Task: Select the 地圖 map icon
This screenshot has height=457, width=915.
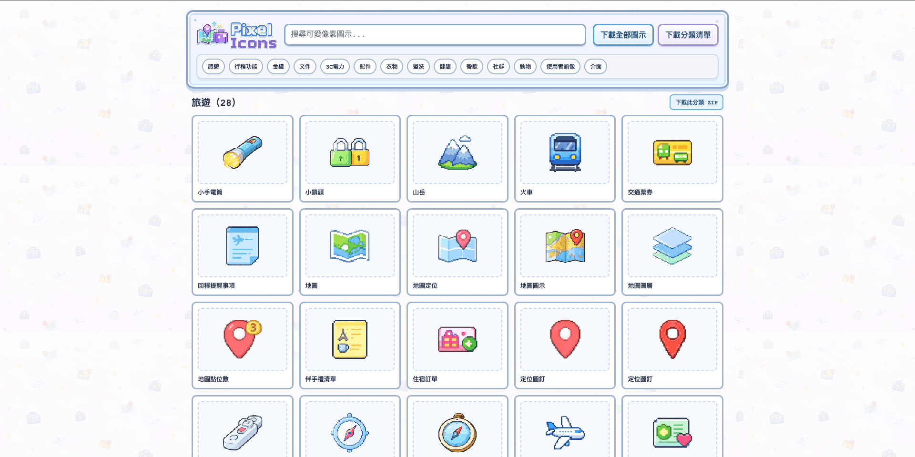Action: pyautogui.click(x=349, y=246)
